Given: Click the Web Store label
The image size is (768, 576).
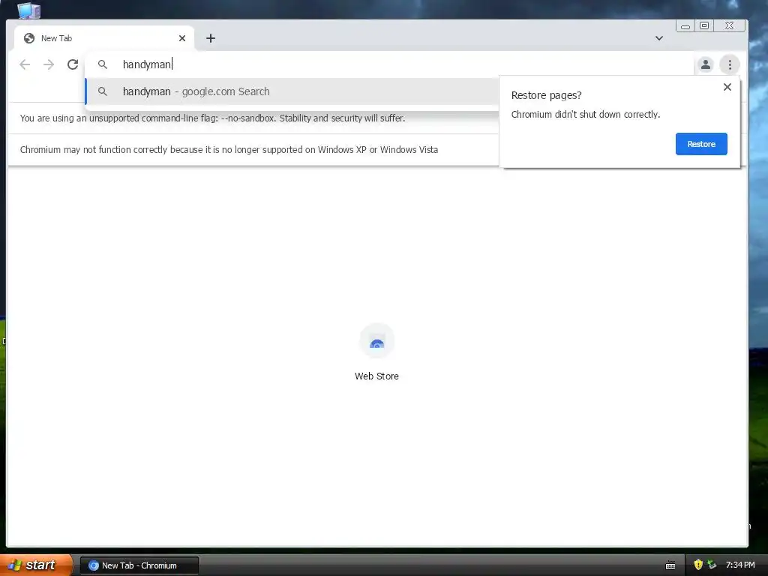Looking at the screenshot, I should coord(376,376).
